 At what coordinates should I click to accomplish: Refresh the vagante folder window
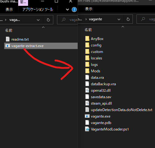tap(128, 19)
